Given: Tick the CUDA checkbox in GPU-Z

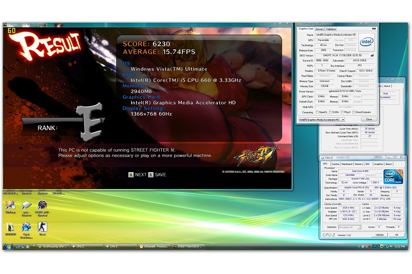Looking at the screenshot, I should [x=330, y=112].
